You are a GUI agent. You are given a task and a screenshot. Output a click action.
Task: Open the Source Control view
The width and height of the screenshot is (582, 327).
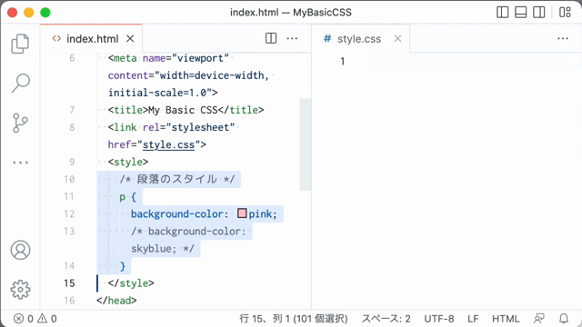[20, 123]
